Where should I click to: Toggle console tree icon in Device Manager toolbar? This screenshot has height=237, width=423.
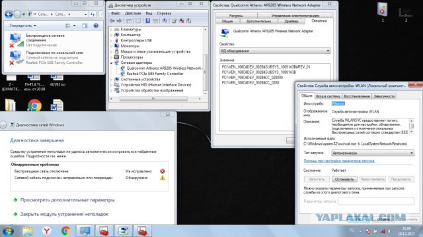click(x=129, y=20)
